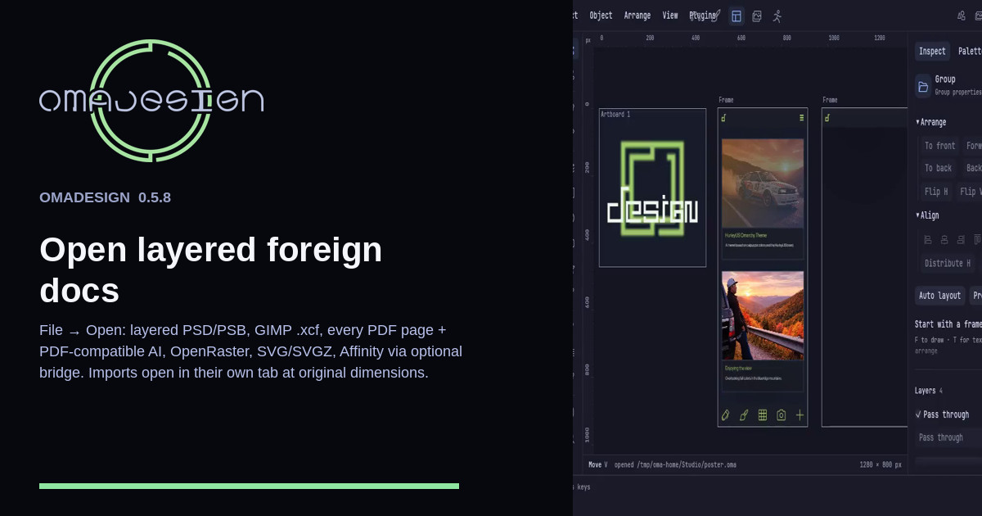This screenshot has width=982, height=516.
Task: Click the plus icon in frame bottom bar
Action: pos(800,415)
